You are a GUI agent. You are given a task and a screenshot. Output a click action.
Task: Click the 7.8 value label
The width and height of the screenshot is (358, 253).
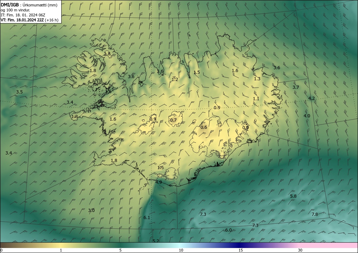point(315,214)
